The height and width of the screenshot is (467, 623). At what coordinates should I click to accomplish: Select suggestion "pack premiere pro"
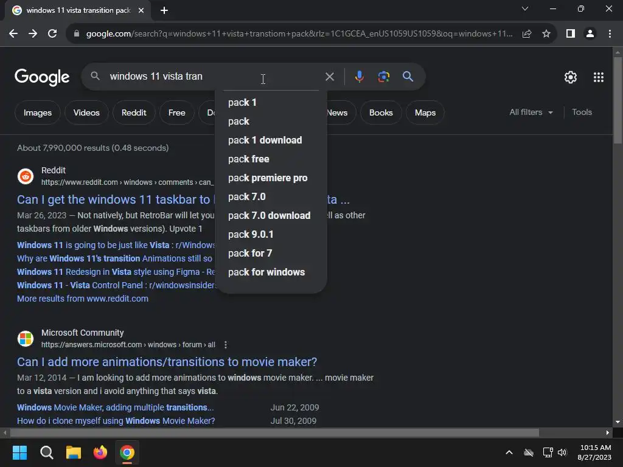pos(271,178)
